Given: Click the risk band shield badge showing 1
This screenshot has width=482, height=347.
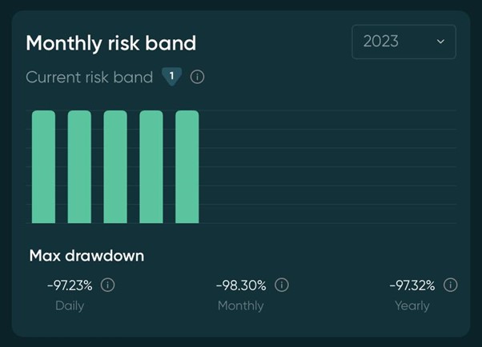Looking at the screenshot, I should 171,76.
